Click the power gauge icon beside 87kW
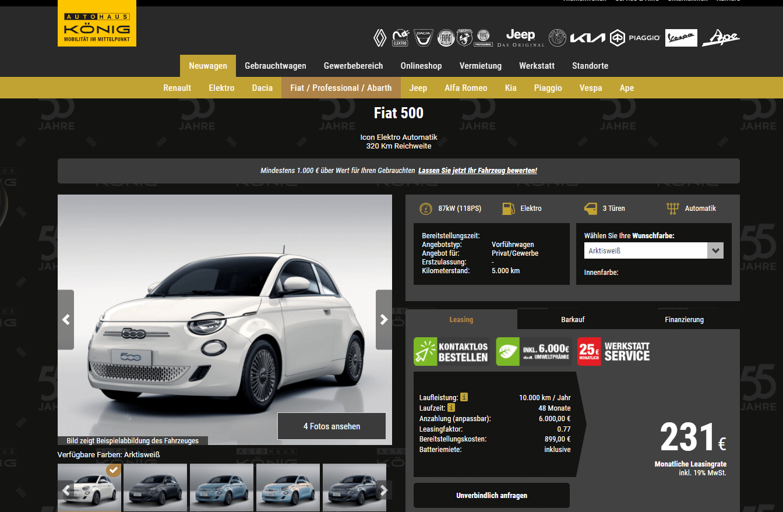The image size is (783, 512). tap(426, 209)
